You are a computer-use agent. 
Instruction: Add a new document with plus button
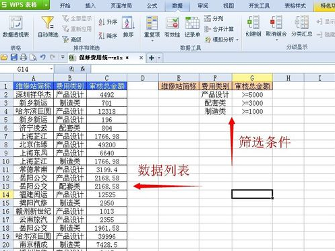(x=152, y=58)
